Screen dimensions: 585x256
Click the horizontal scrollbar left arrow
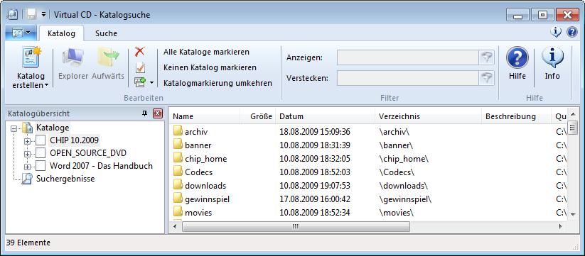click(x=175, y=226)
